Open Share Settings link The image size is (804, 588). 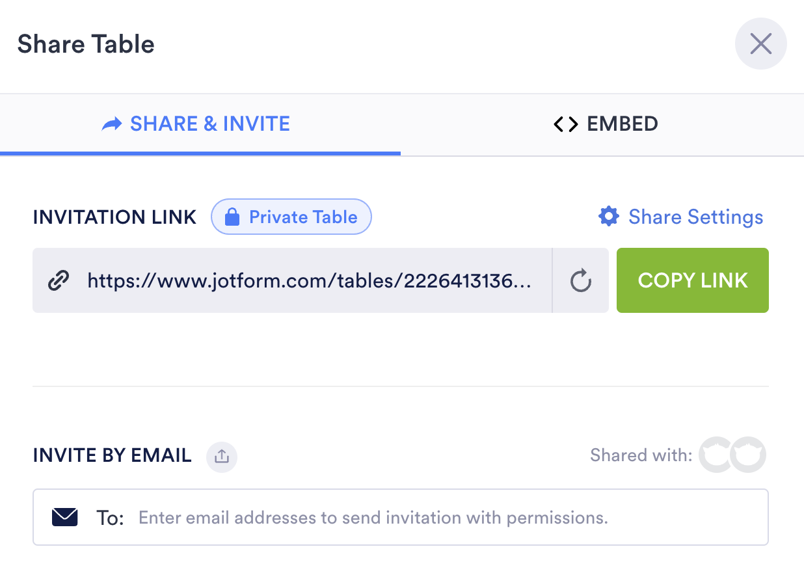[x=695, y=217]
